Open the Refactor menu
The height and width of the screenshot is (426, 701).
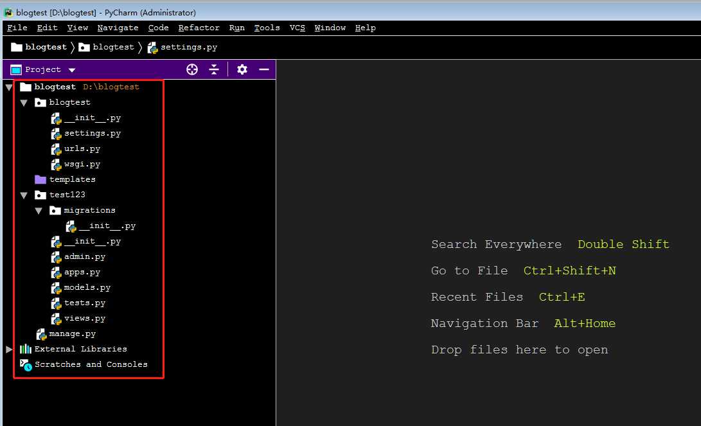point(199,28)
